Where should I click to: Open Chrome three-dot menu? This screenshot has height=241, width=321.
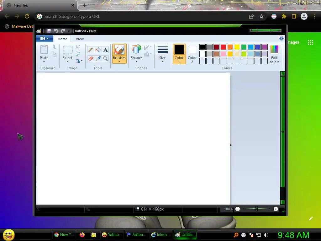pyautogui.click(x=314, y=16)
